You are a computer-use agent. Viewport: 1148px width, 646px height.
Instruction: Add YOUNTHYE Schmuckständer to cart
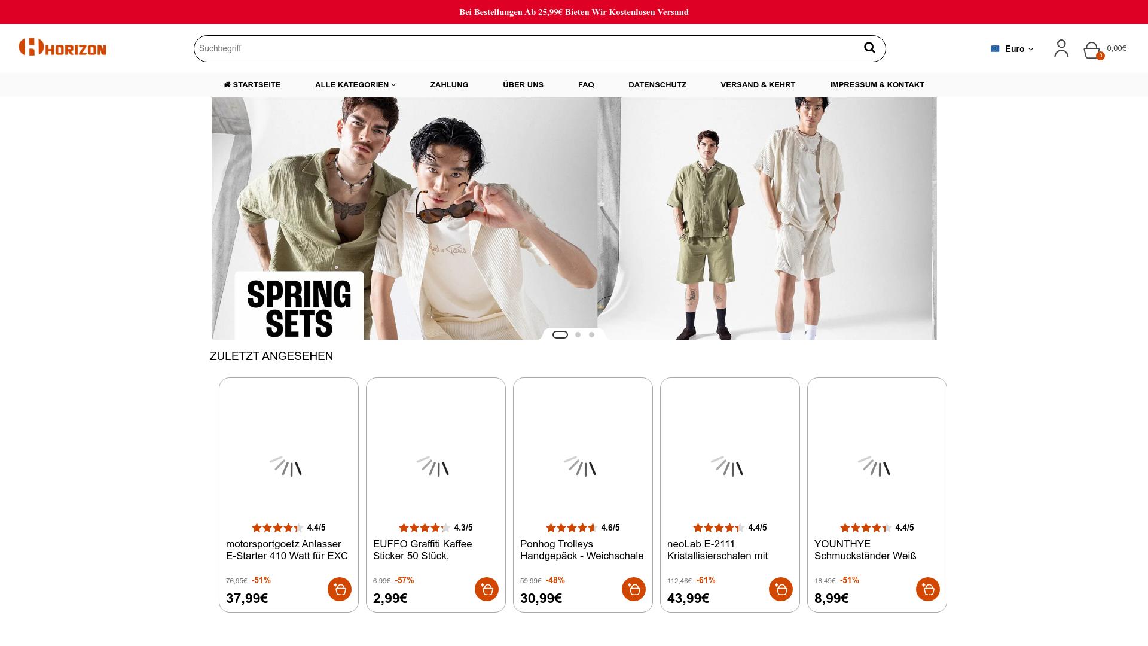928,589
